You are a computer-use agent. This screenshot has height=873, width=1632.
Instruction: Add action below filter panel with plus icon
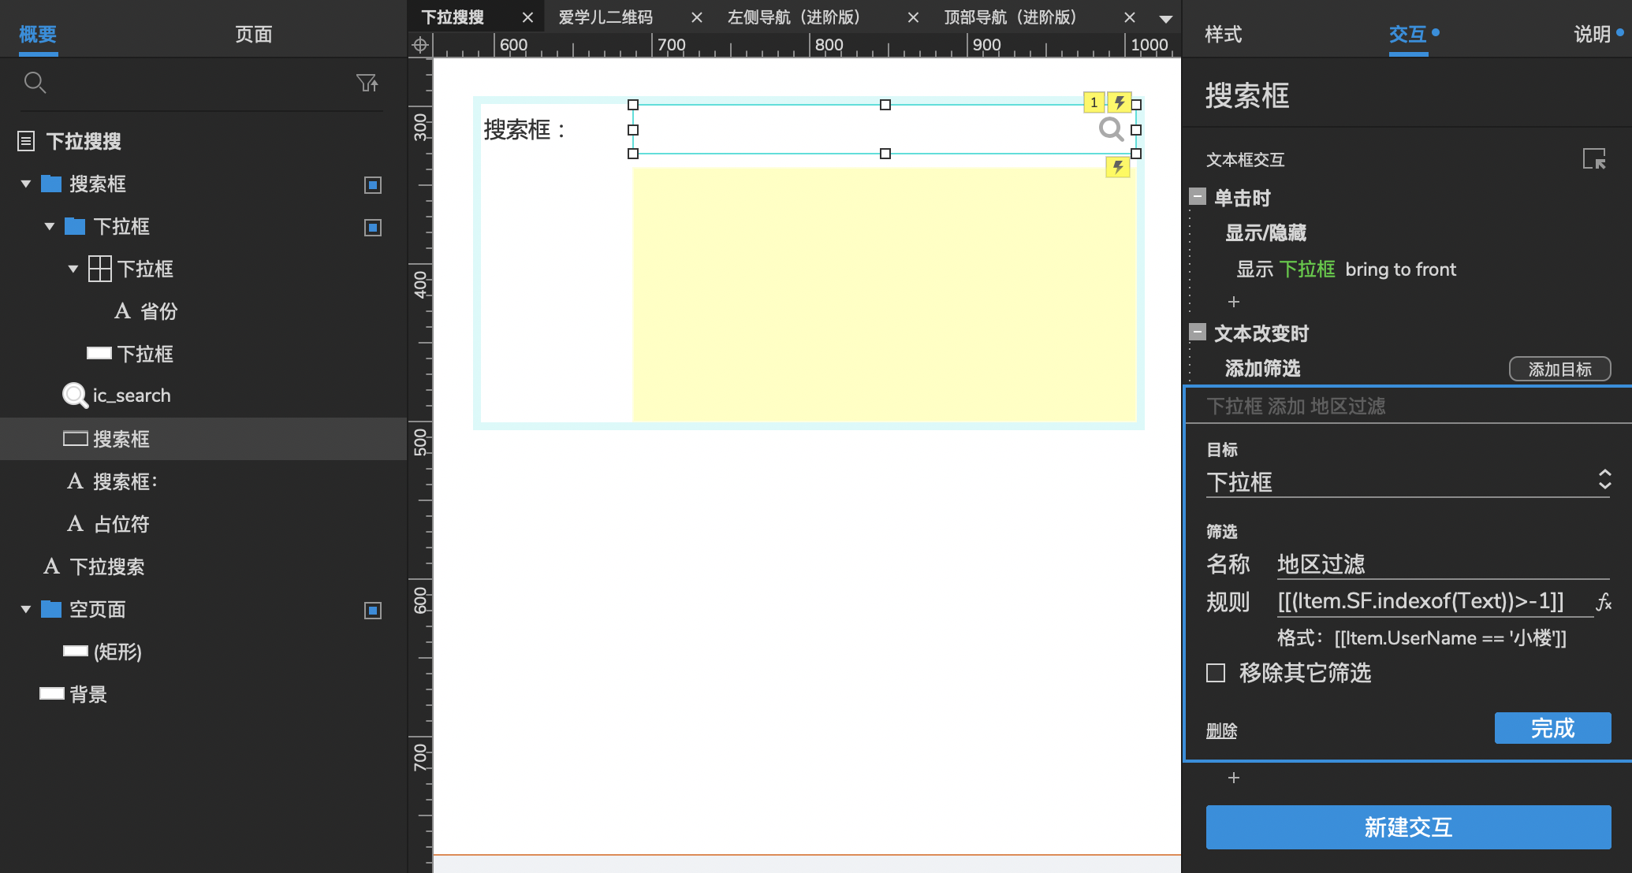[1234, 778]
